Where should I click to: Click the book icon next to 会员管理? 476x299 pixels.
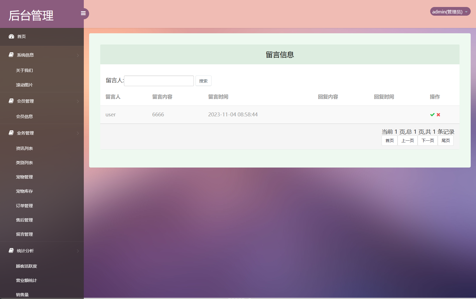point(11,101)
